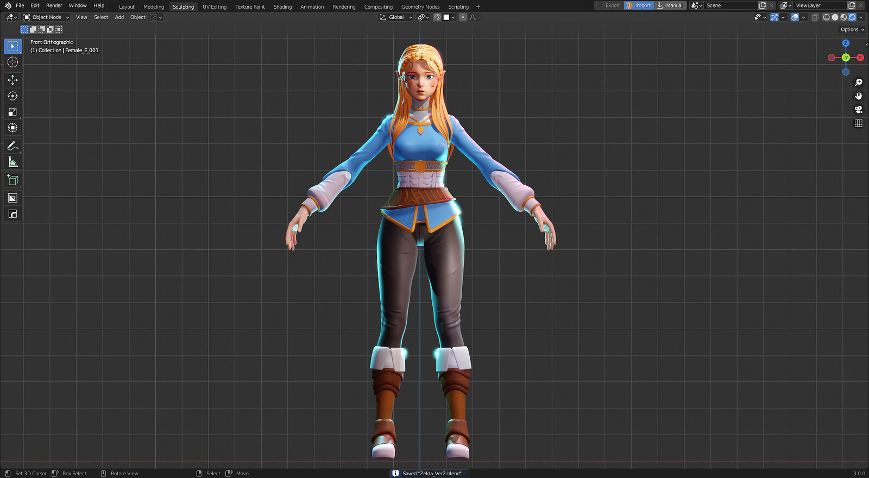Open Object Mode dropdown

[x=46, y=17]
